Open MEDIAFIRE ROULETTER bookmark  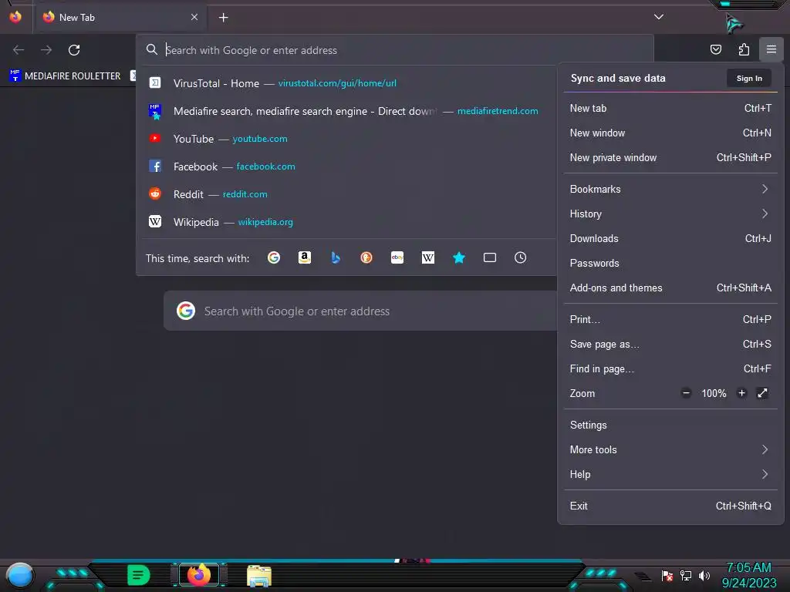(65, 76)
